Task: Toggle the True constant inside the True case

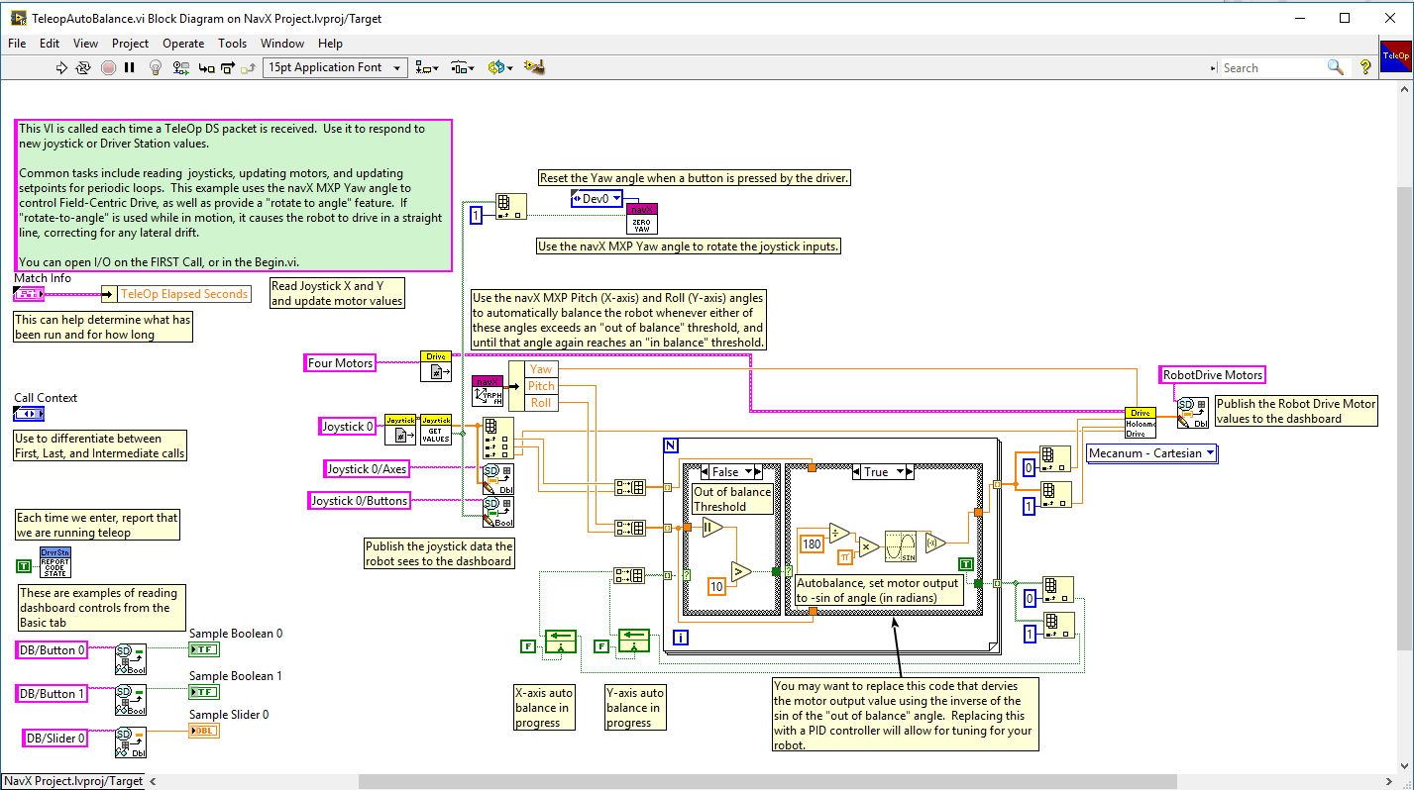Action: (965, 563)
